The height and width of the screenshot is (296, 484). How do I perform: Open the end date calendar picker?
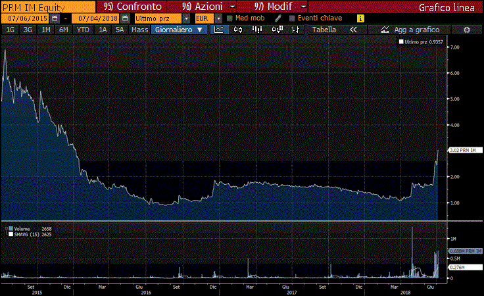coord(124,18)
